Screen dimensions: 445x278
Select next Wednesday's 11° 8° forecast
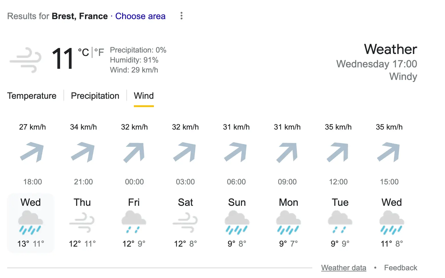tap(392, 223)
